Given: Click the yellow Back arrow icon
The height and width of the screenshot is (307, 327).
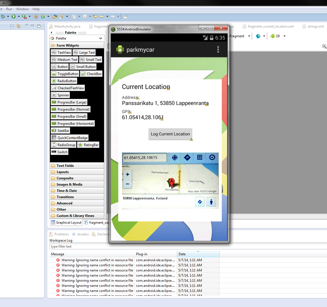Looking at the screenshot, I should pyautogui.click(x=102, y=16).
